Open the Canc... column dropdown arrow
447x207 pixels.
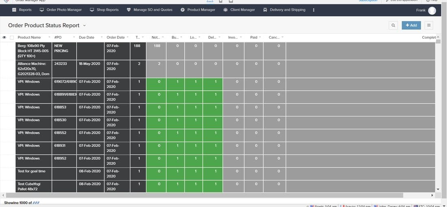282,37
